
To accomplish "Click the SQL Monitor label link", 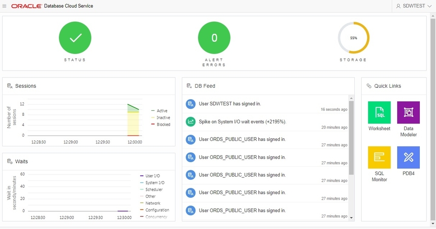I will pyautogui.click(x=379, y=177).
